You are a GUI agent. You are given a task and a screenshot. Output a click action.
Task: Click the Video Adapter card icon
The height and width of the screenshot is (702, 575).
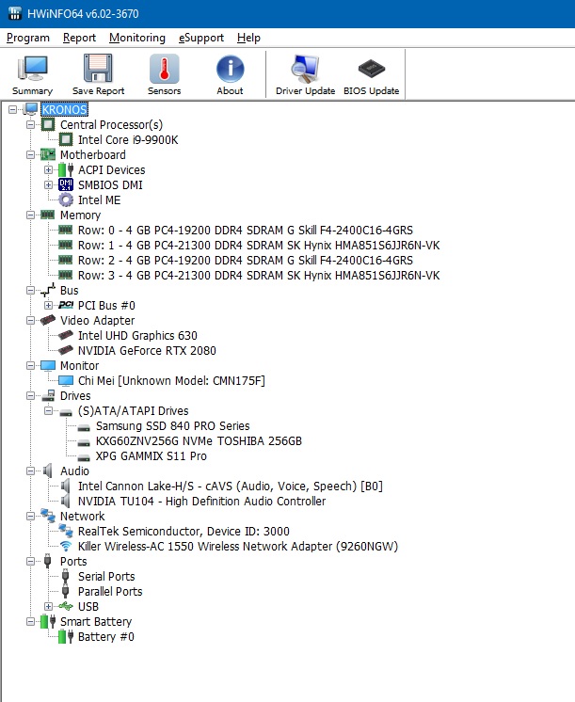click(x=48, y=320)
